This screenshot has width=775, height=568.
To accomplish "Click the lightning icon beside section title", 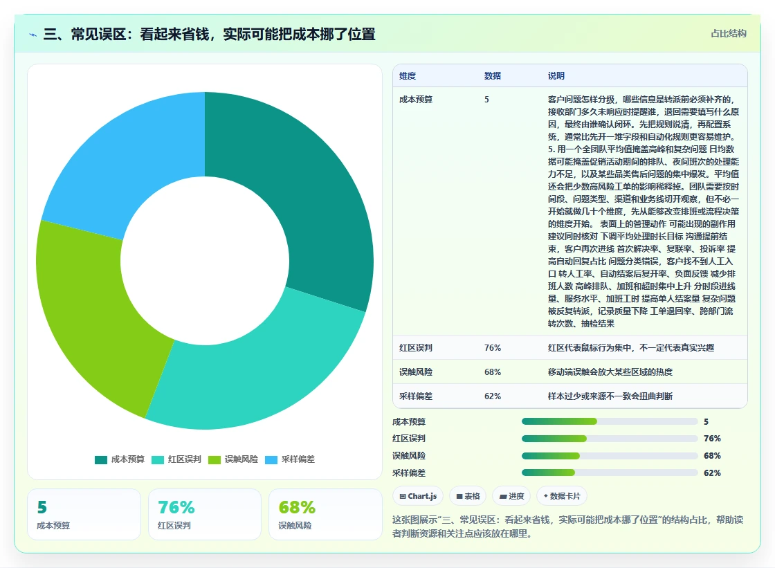I will point(33,35).
